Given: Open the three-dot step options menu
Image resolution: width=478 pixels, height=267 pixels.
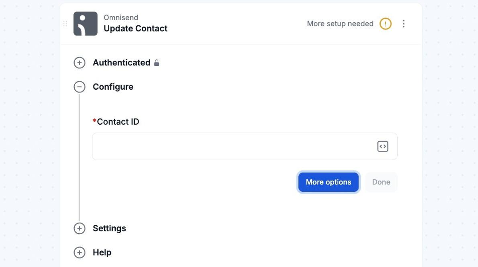Looking at the screenshot, I should tap(404, 24).
